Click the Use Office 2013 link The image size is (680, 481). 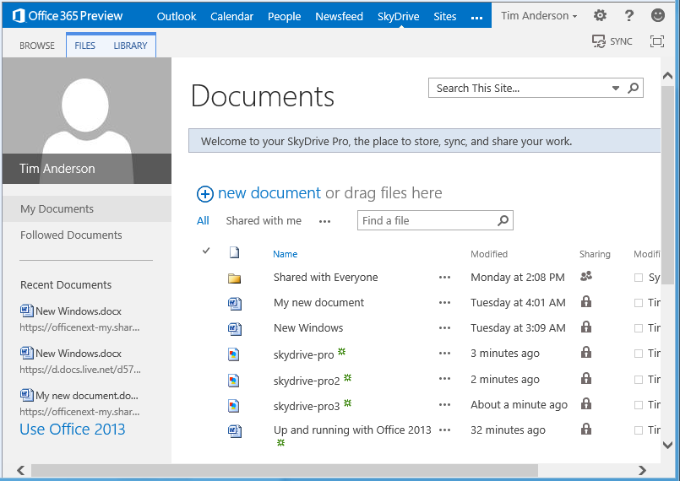[73, 429]
